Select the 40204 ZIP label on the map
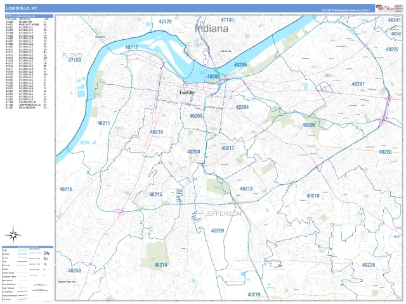This screenshot has width=406, height=304. point(242,107)
